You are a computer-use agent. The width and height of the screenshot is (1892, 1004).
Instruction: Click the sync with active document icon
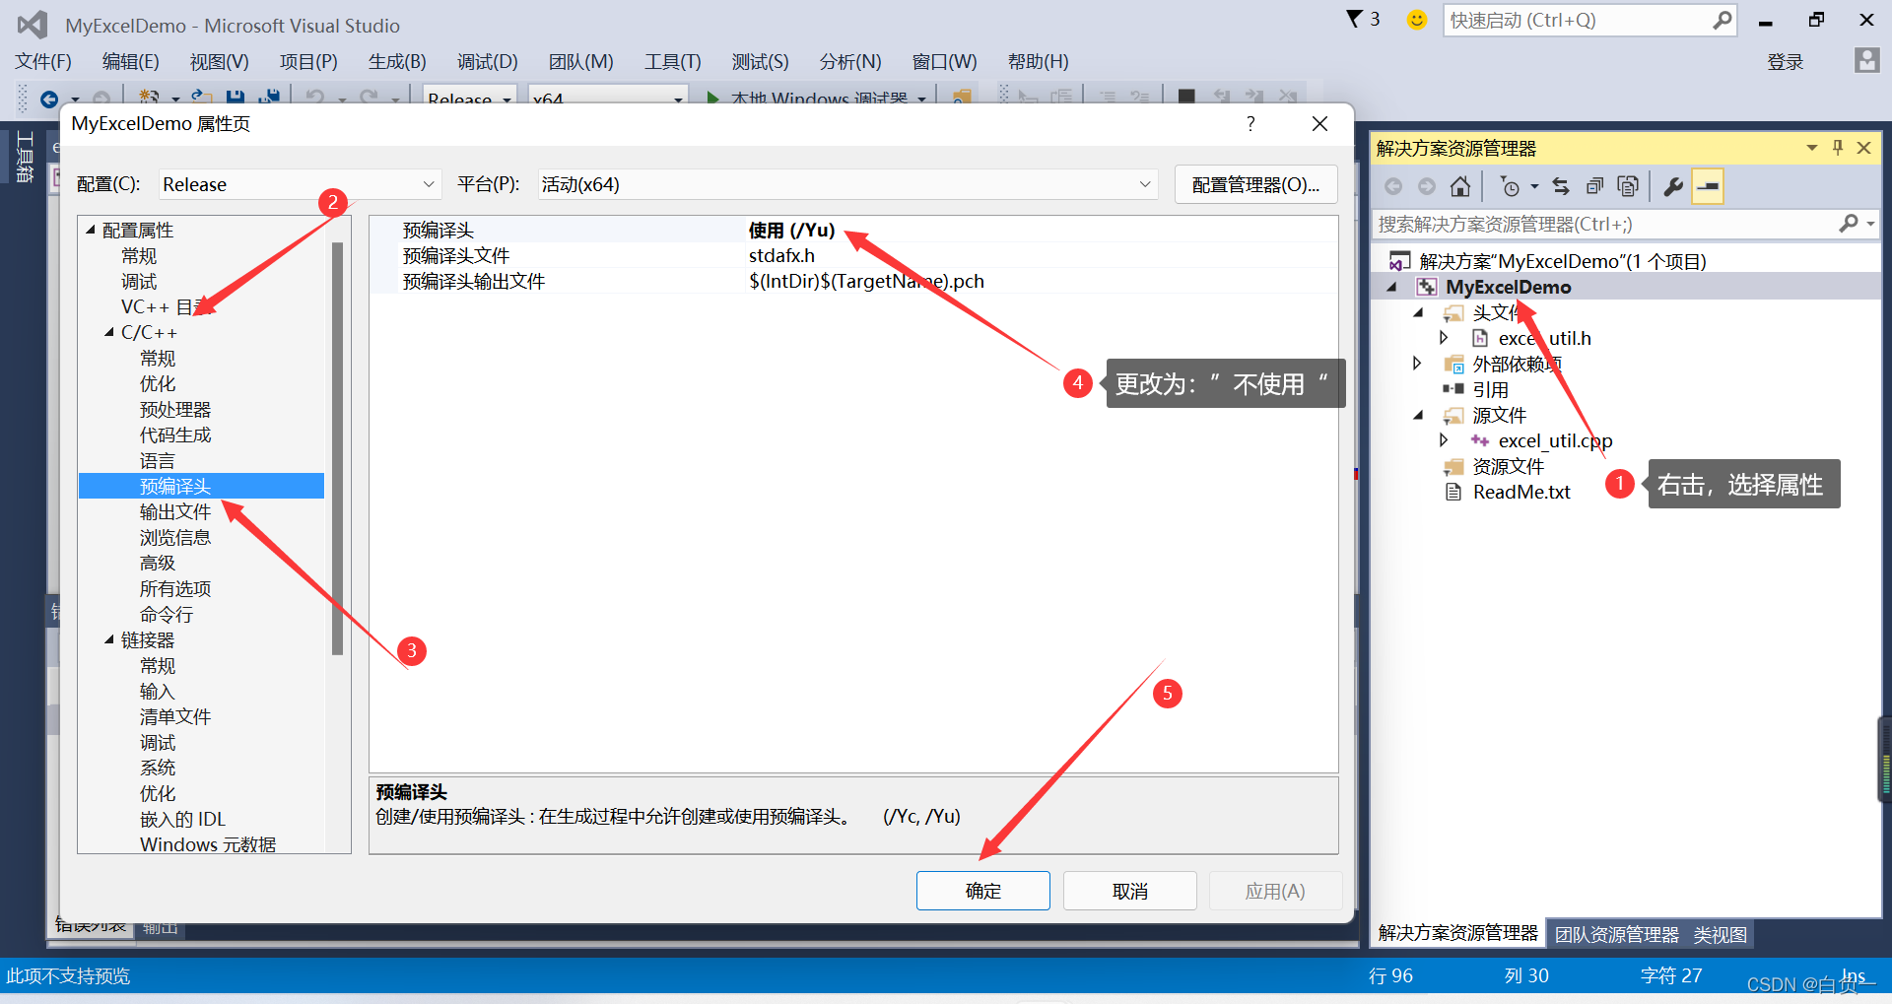pyautogui.click(x=1561, y=186)
